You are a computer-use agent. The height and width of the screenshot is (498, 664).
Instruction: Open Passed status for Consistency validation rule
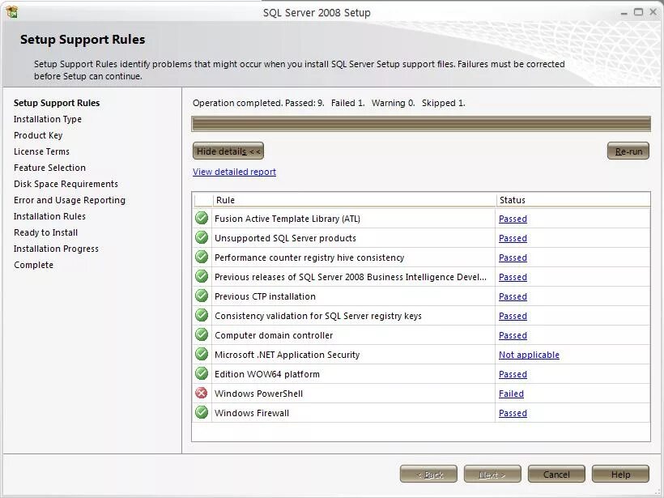click(x=513, y=317)
